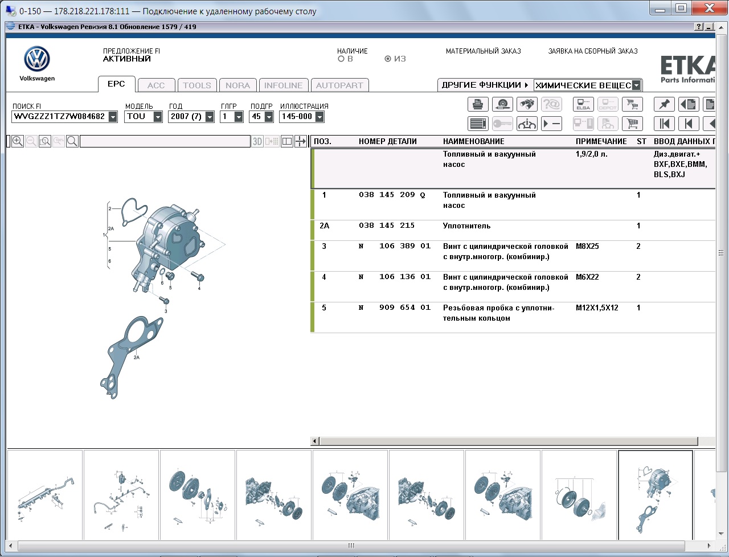This screenshot has width=729, height=557.
Task: Click the plain magnifier search icon
Action: [x=72, y=141]
